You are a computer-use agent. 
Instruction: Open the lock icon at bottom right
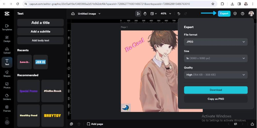point(252,124)
